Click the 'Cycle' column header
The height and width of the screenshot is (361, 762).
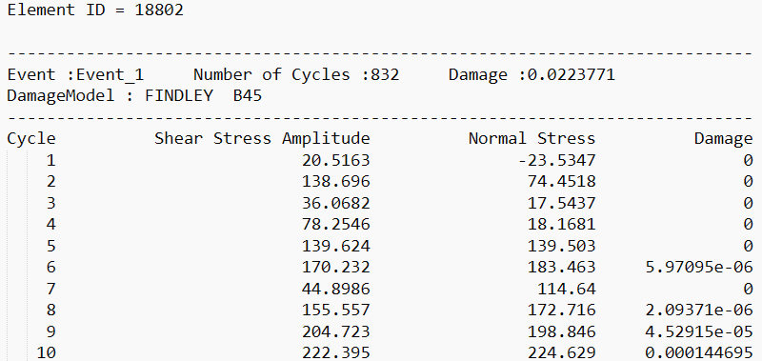31,139
